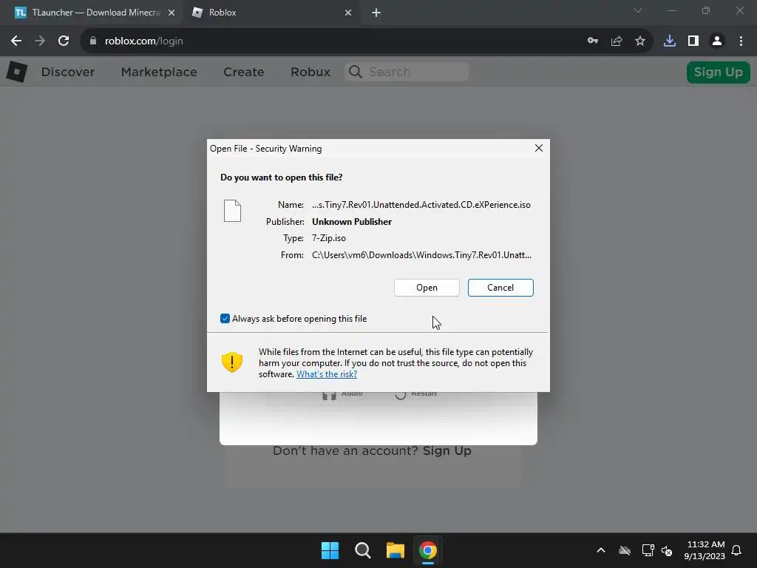Screen dimensions: 757x568
Task: Go back with the browser back arrow
Action: coord(16,41)
